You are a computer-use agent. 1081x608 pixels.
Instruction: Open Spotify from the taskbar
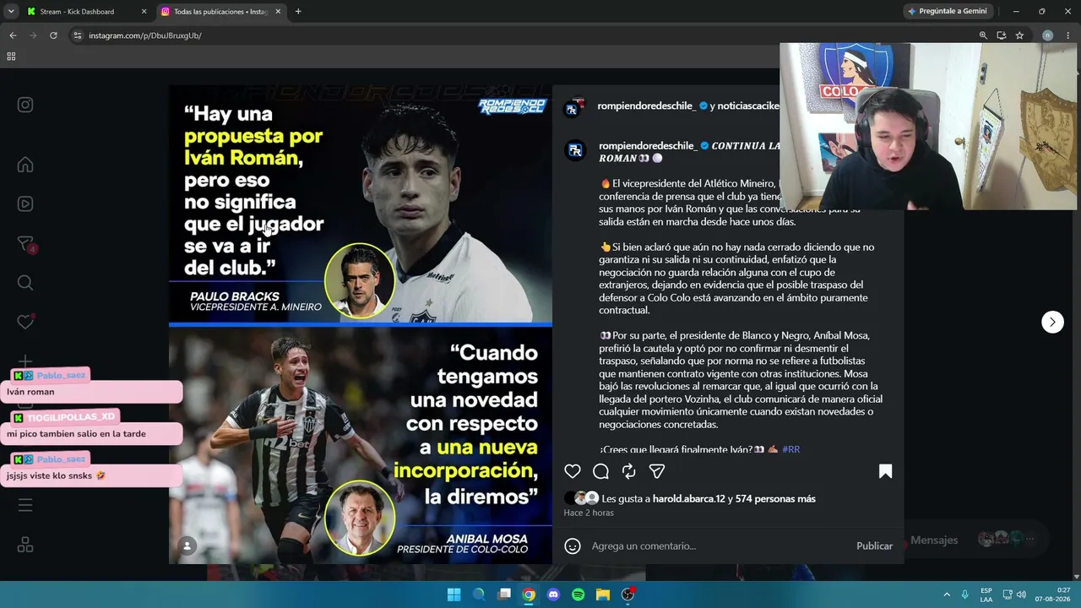[578, 594]
